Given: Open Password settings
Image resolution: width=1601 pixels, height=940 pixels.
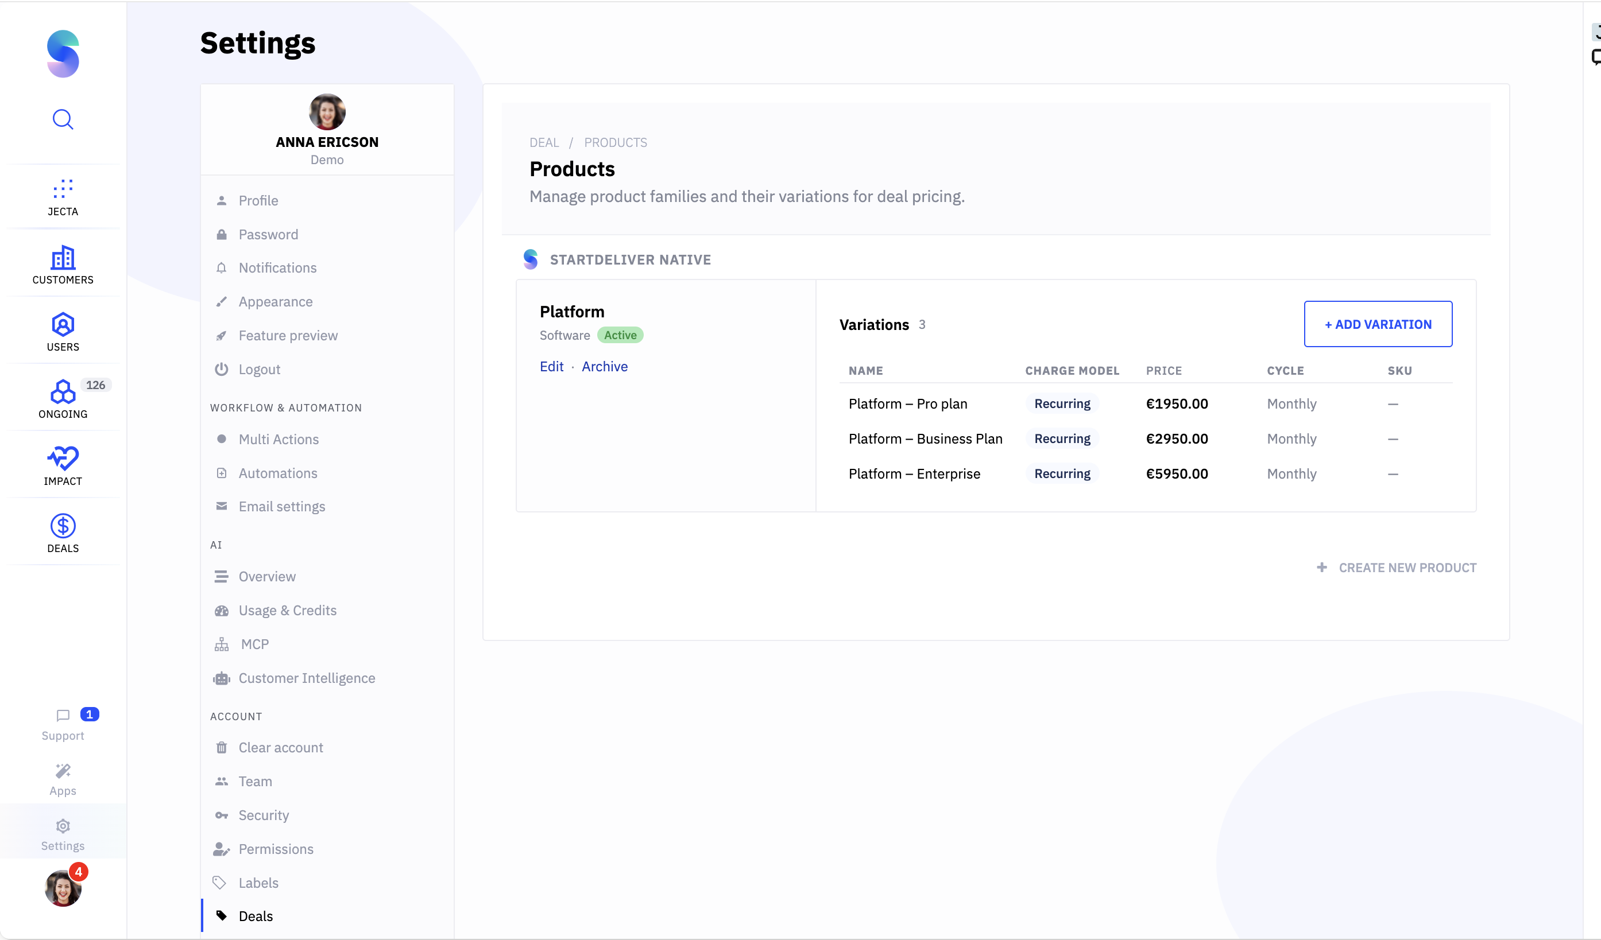Looking at the screenshot, I should point(268,234).
